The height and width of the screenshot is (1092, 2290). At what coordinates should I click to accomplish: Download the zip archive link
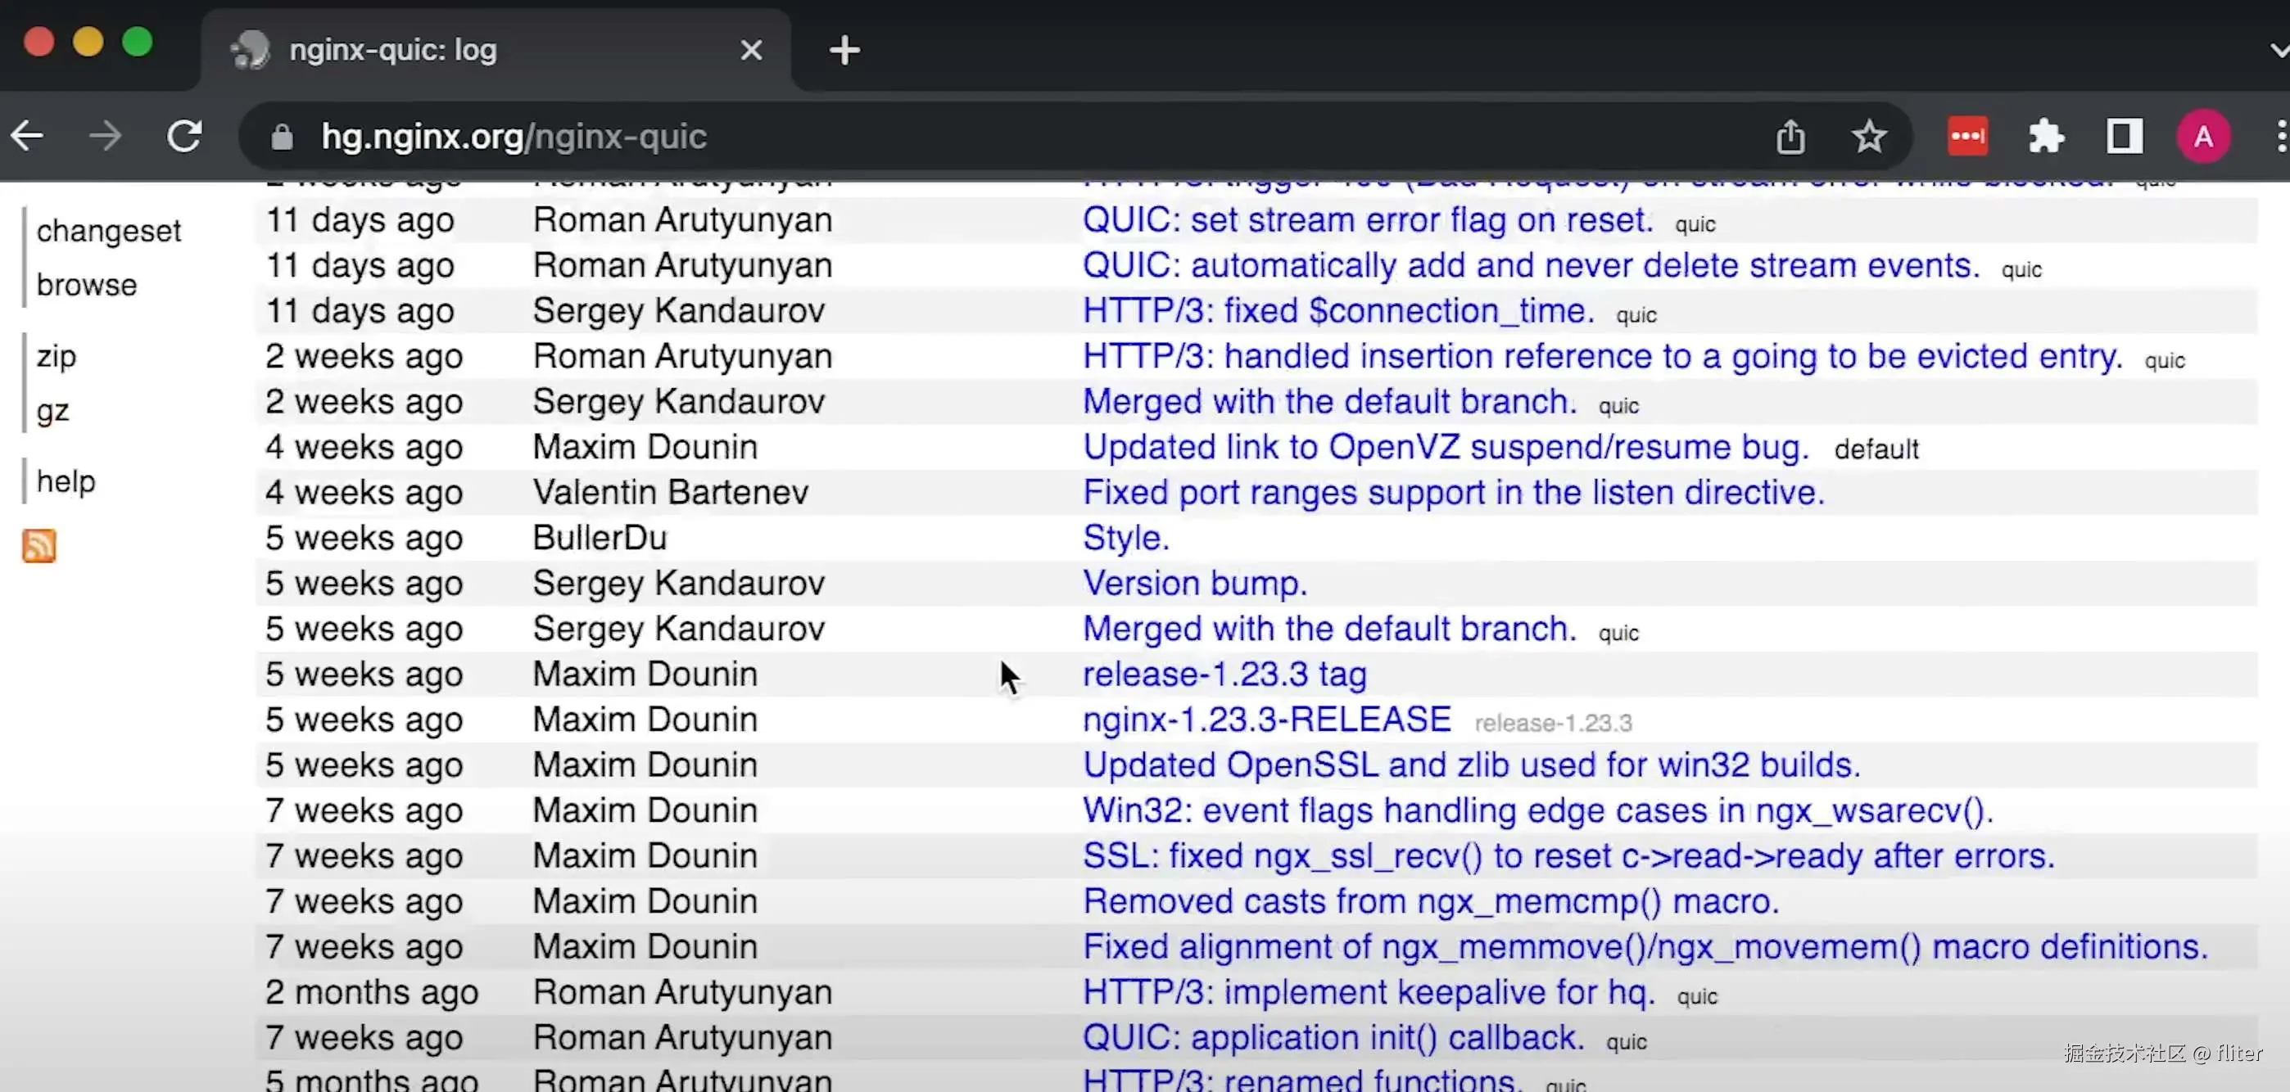coord(56,356)
